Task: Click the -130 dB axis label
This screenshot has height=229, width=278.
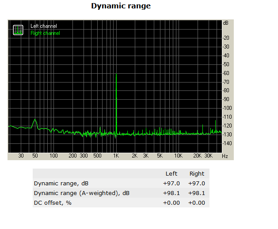Action: tap(227, 135)
